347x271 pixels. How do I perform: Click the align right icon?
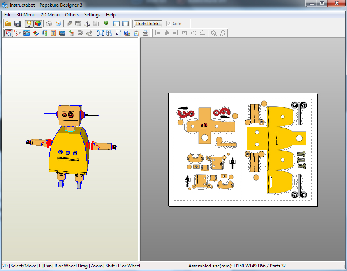pyautogui.click(x=176, y=33)
